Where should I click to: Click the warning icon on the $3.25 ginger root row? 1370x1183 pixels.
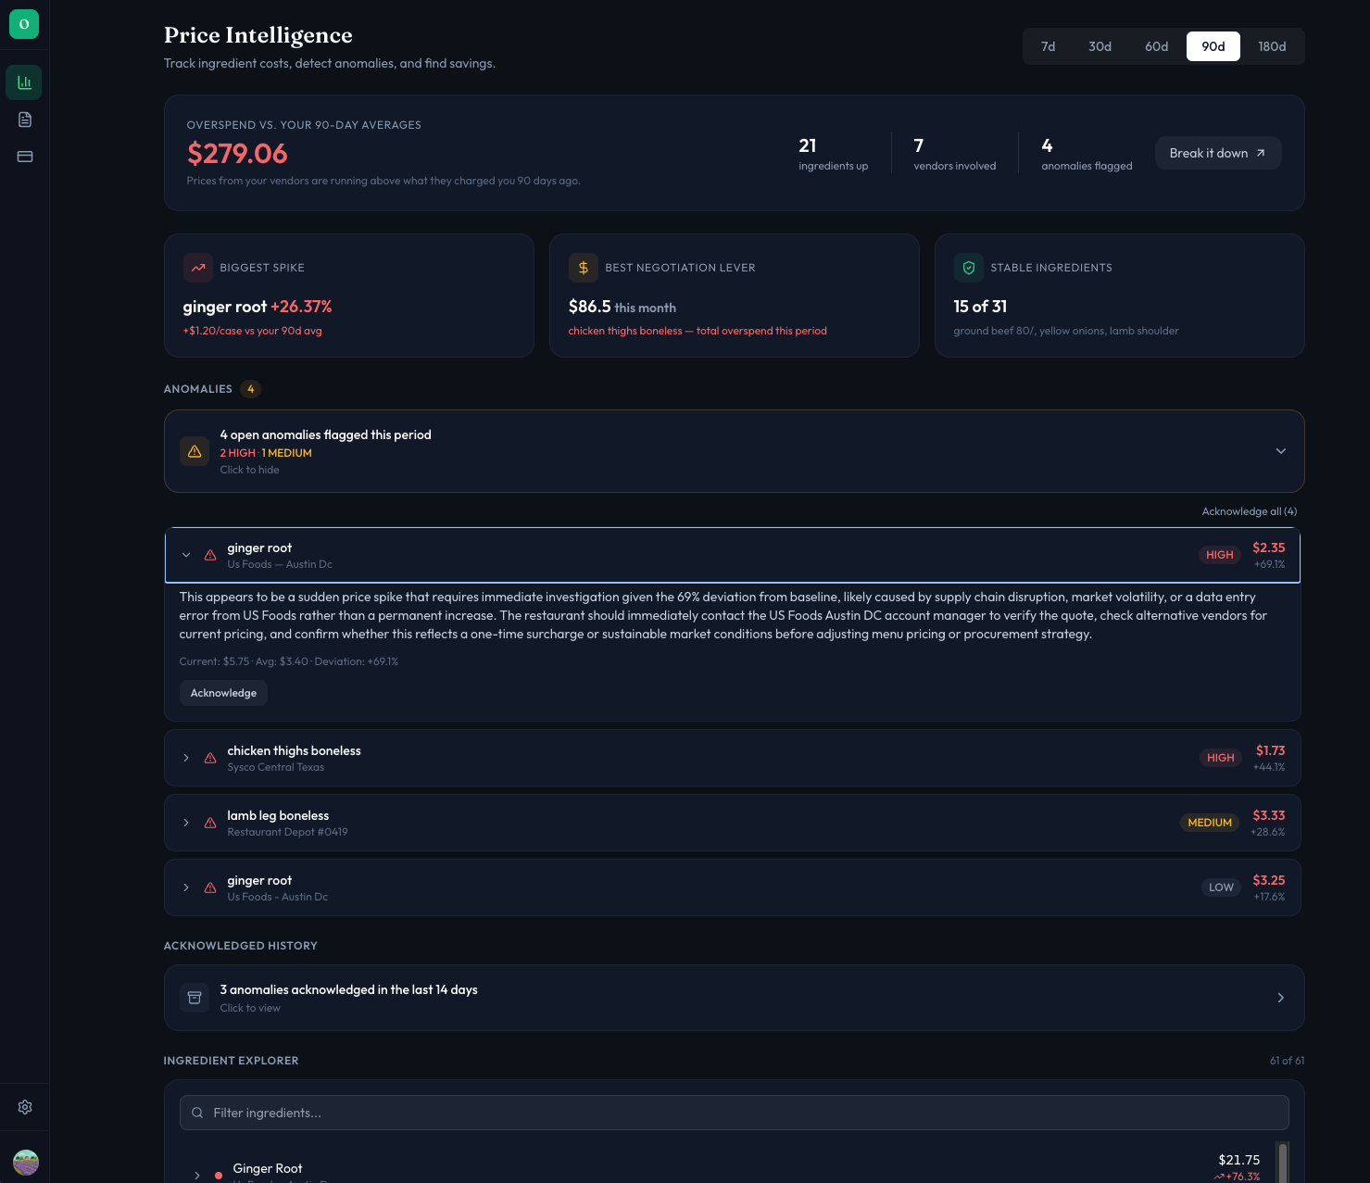click(210, 887)
